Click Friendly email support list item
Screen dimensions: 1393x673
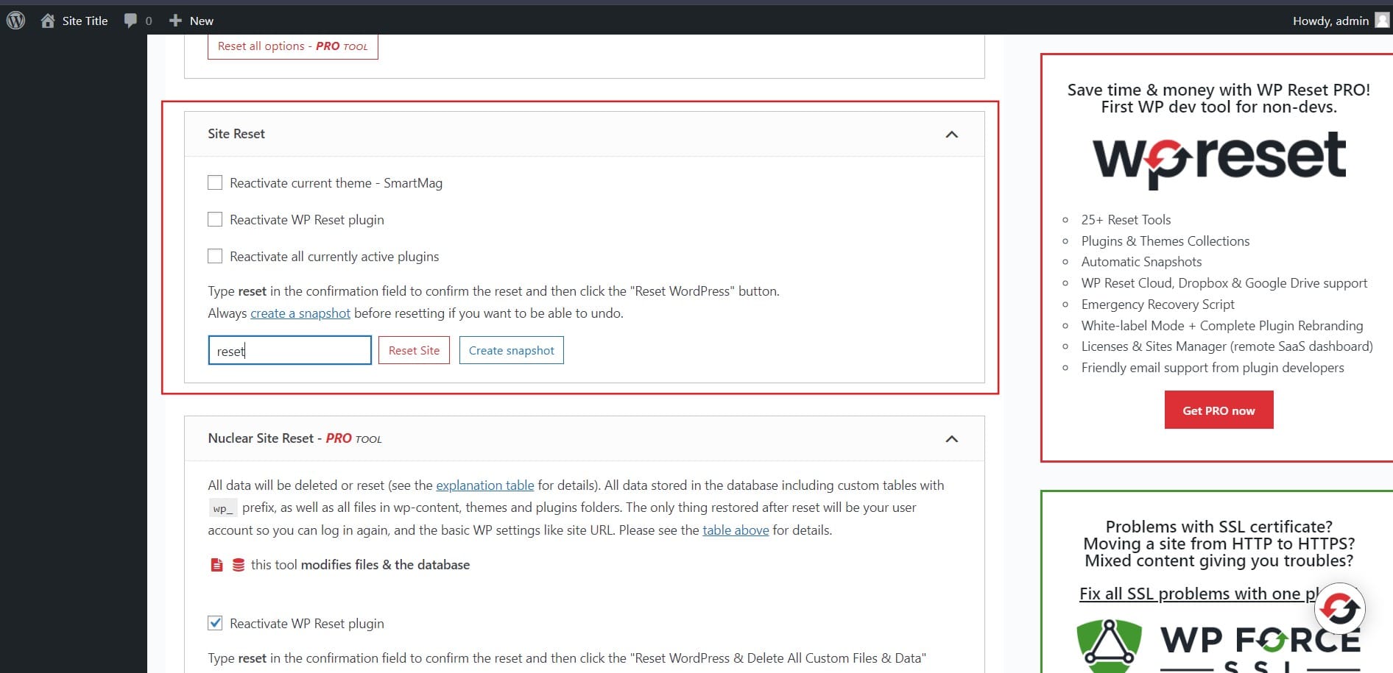coord(1213,368)
